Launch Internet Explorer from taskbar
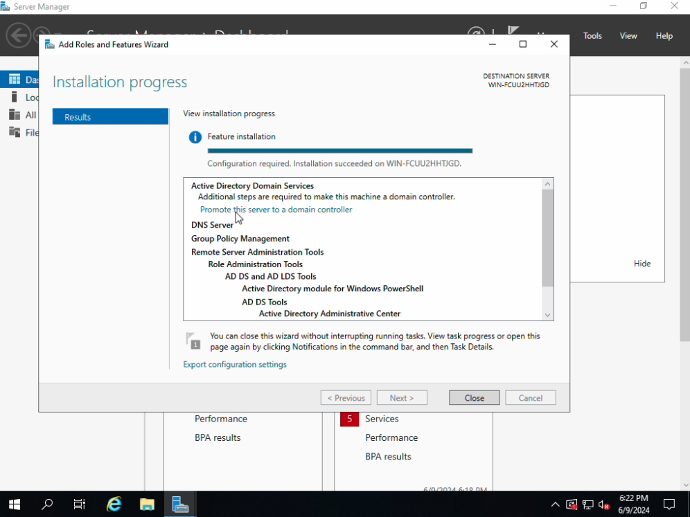Viewport: 690px width, 517px height. (114, 505)
